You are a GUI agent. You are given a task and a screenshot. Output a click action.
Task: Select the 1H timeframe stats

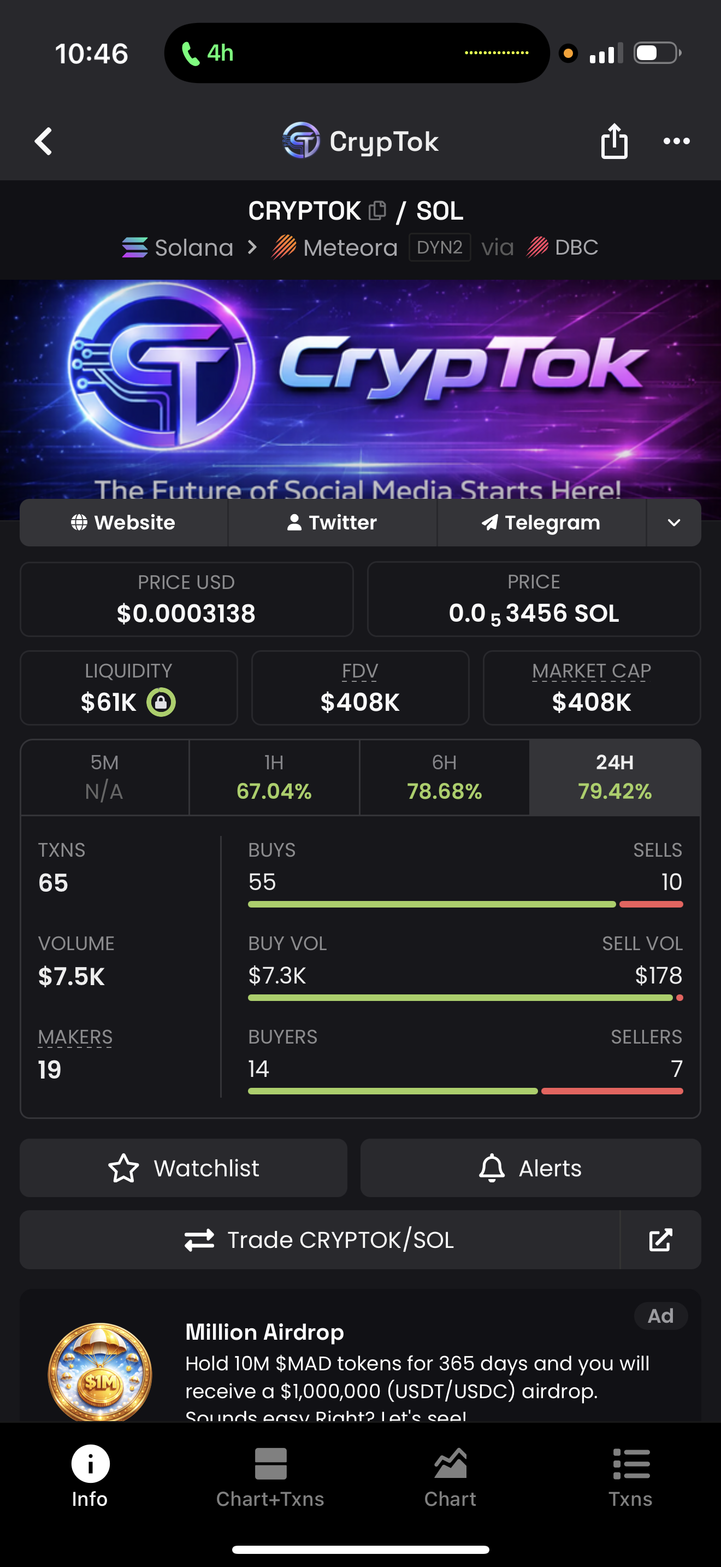(274, 777)
